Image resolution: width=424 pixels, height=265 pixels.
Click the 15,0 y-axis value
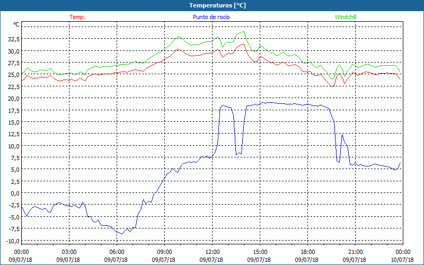coord(14,122)
